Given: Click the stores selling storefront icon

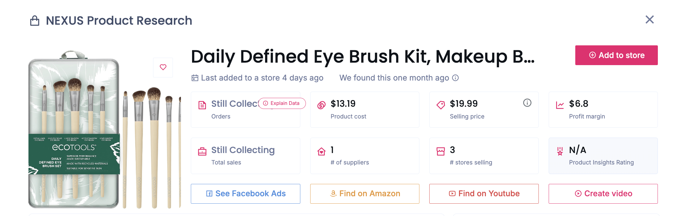Looking at the screenshot, I should tap(441, 152).
